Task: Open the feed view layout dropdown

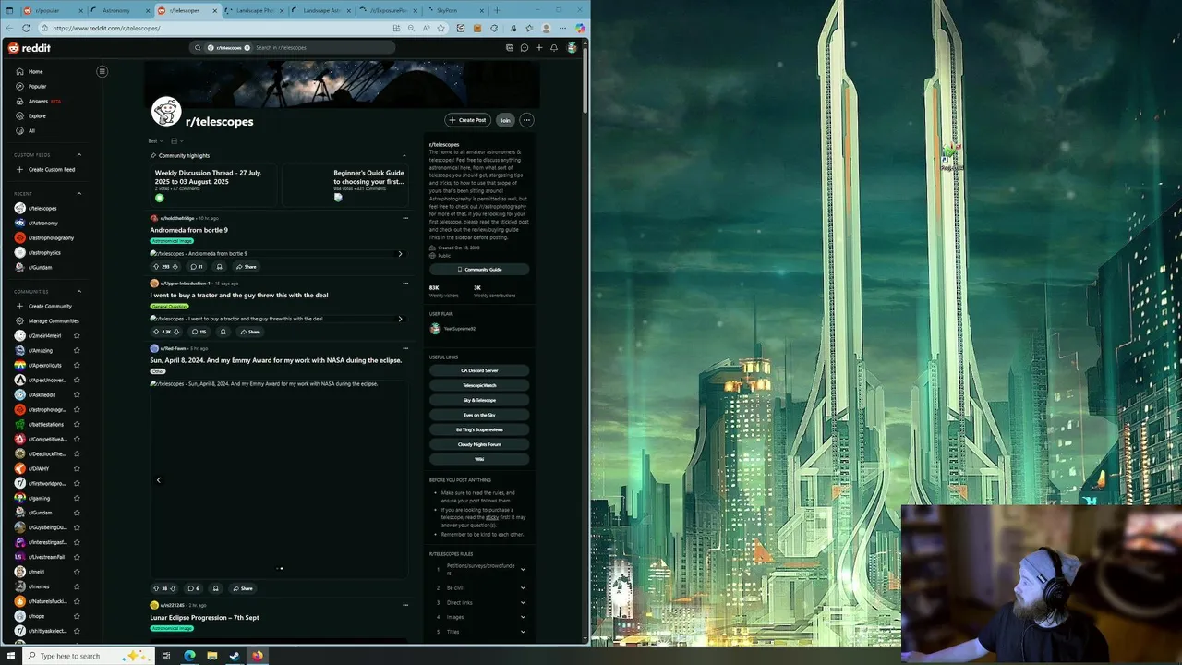Action: pos(176,141)
